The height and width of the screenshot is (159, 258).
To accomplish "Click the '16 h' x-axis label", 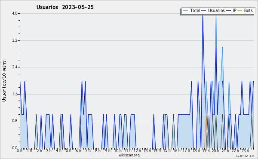I will (177, 151).
